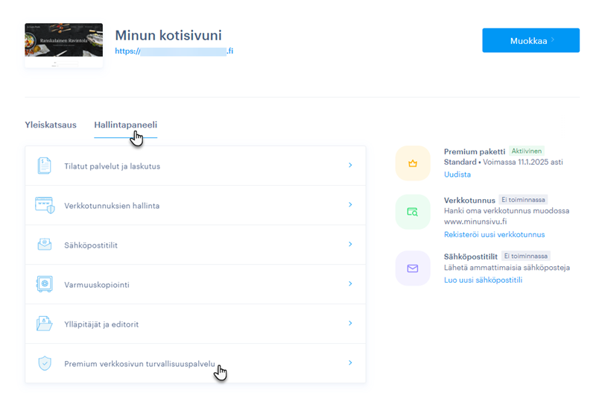Image resolution: width=596 pixels, height=393 pixels.
Task: Open the website preview thumbnail
Action: [x=63, y=45]
